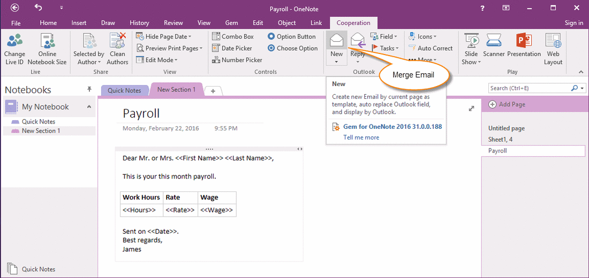Click the Back arrow in title bar
The height and width of the screenshot is (278, 589).
point(16,8)
